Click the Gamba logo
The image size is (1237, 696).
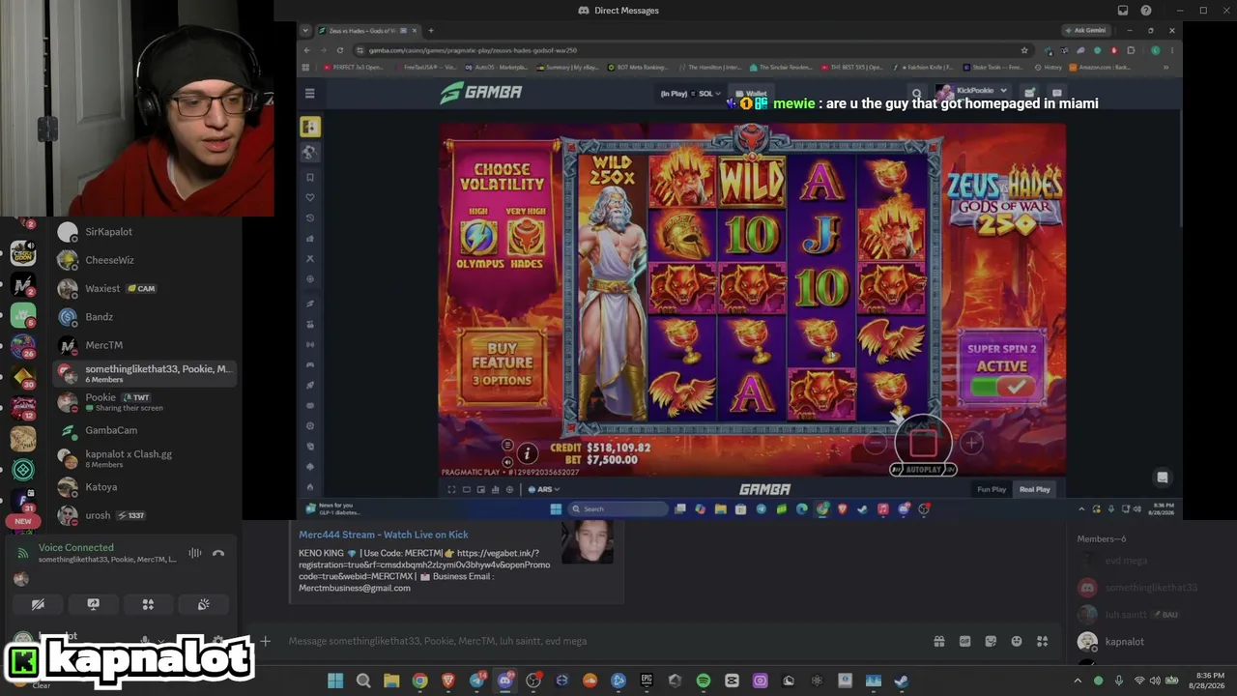click(x=481, y=92)
